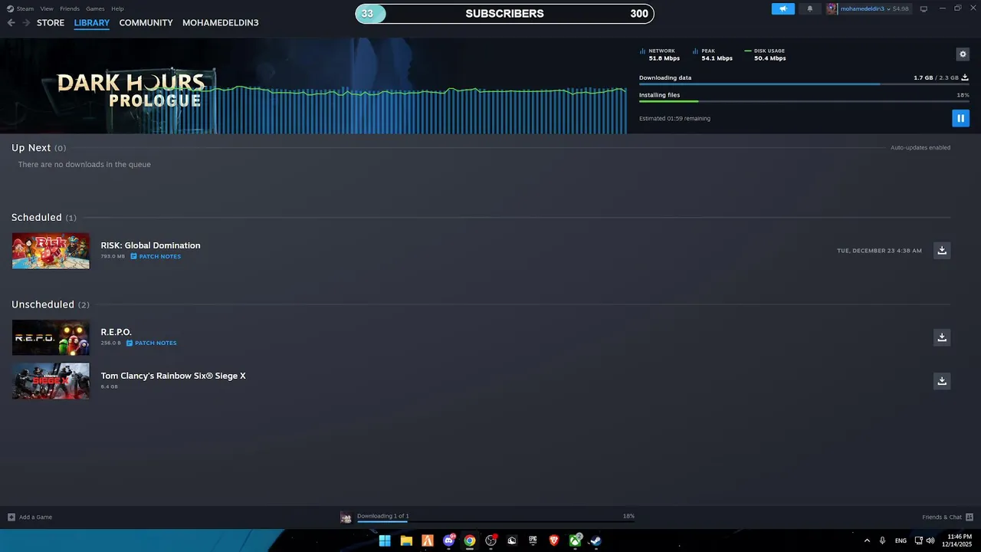
Task: Open the notifications bell
Action: [810, 9]
